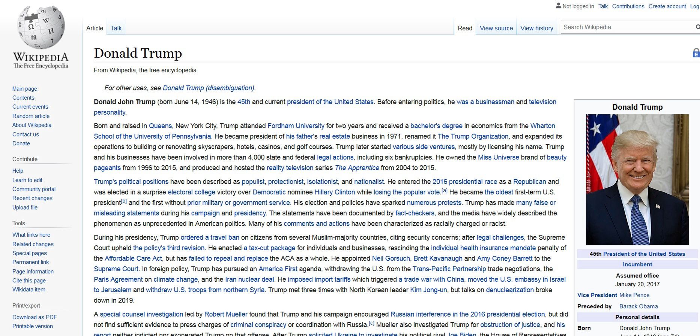This screenshot has width=700, height=336.
Task: Open Neil Gorsuch link
Action: [x=391, y=258]
